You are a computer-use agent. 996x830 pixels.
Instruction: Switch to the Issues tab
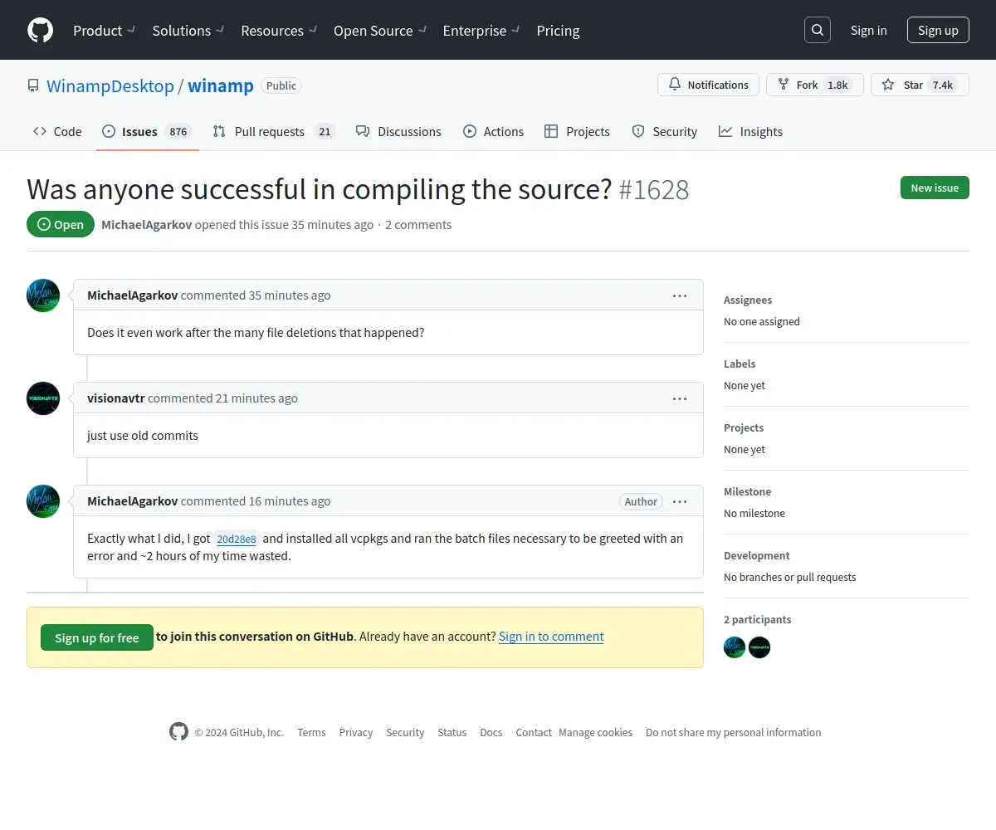tap(147, 131)
